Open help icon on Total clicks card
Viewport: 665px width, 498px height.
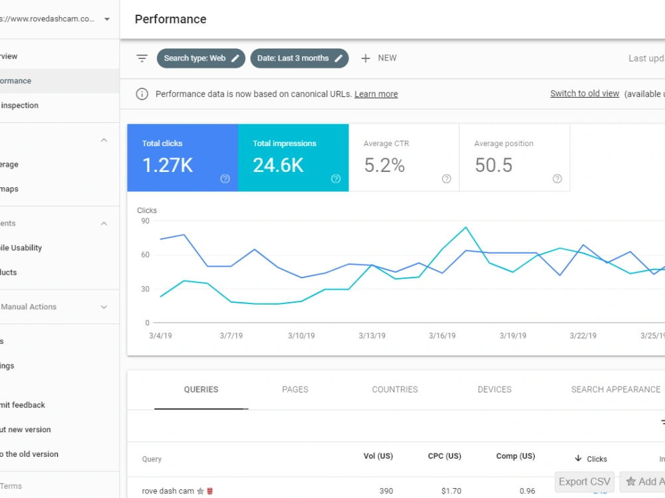click(225, 179)
